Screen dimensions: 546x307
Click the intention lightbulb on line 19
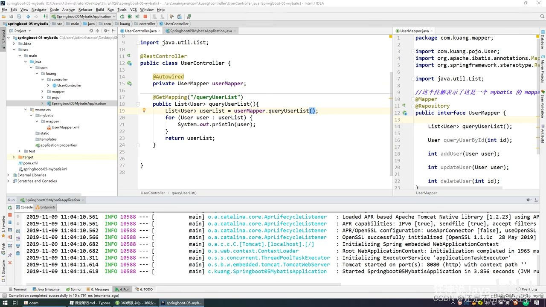[144, 110]
